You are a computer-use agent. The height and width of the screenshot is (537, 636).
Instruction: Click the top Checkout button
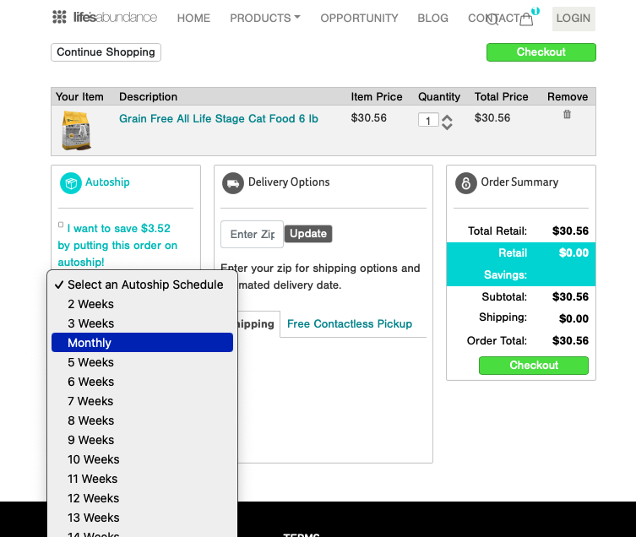[x=541, y=52]
